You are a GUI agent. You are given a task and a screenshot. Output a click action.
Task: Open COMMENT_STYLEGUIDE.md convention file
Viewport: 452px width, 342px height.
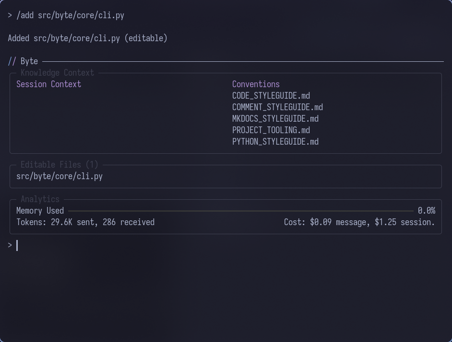point(277,107)
